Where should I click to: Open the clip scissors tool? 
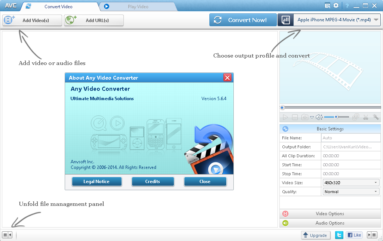click(366, 117)
